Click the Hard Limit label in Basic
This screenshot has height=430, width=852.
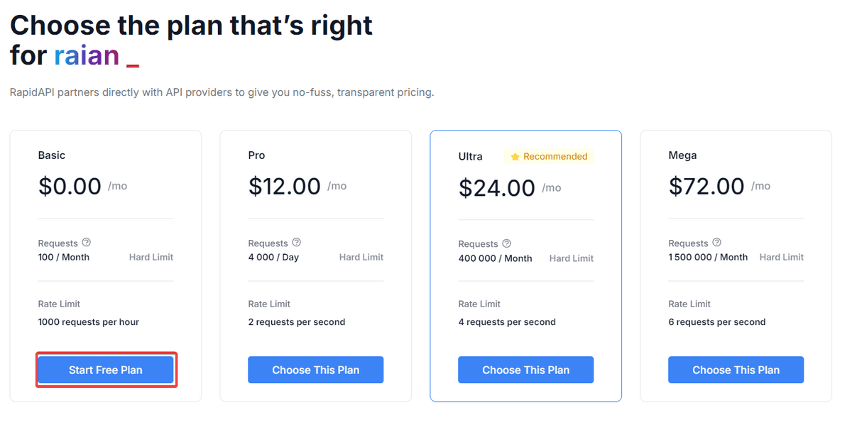pos(151,257)
